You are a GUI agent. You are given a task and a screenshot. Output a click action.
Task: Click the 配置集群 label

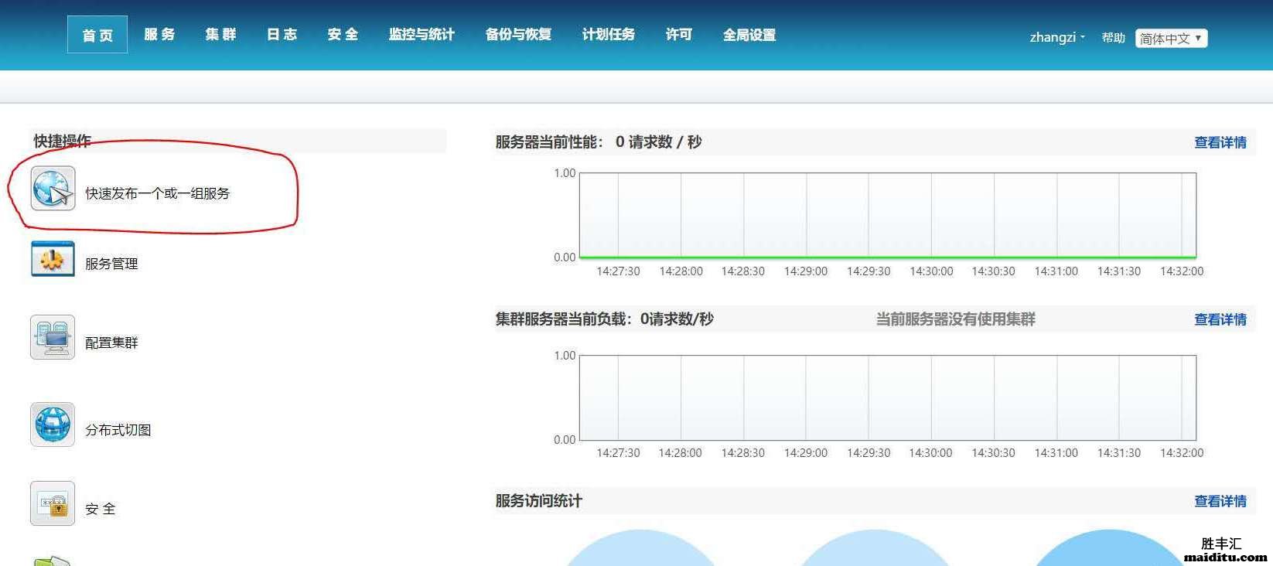[111, 343]
